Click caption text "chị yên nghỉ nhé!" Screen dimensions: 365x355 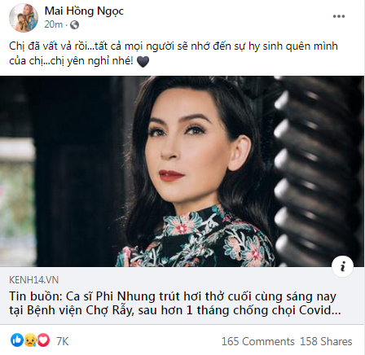pos(92,61)
